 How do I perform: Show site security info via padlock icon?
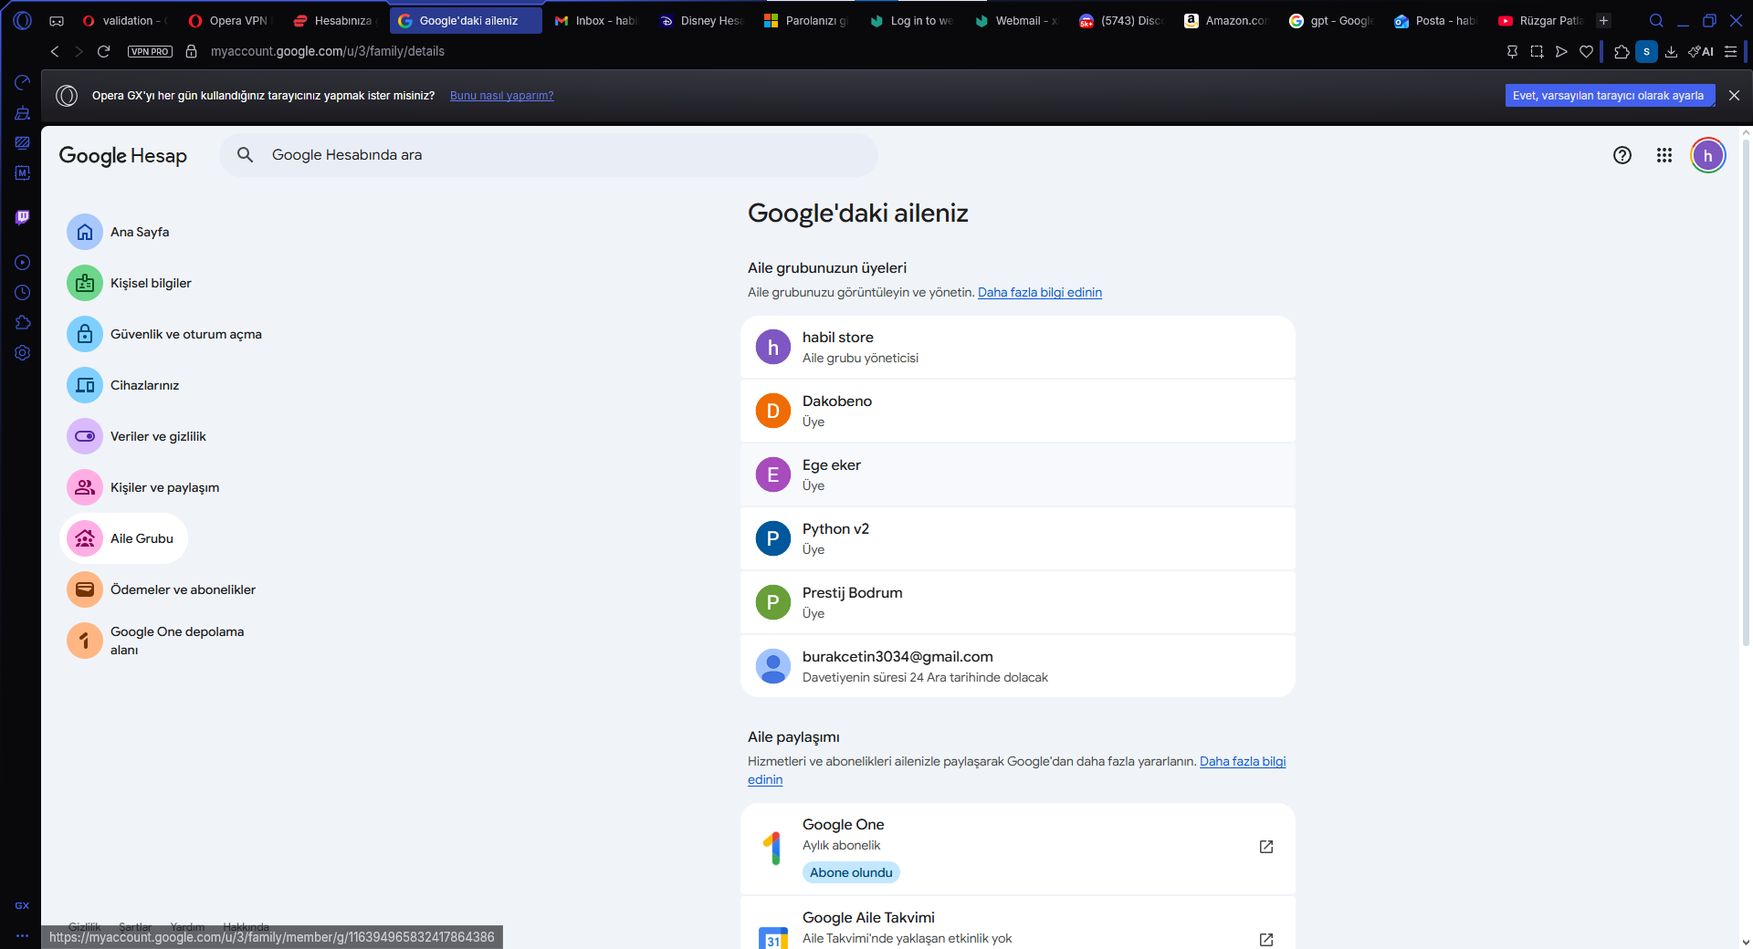click(x=192, y=51)
